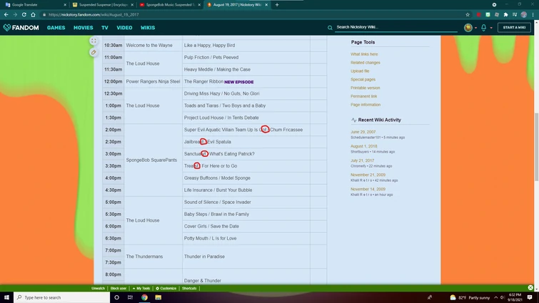
Task: Click Unwatch in the bottom toolbar
Action: point(98,288)
